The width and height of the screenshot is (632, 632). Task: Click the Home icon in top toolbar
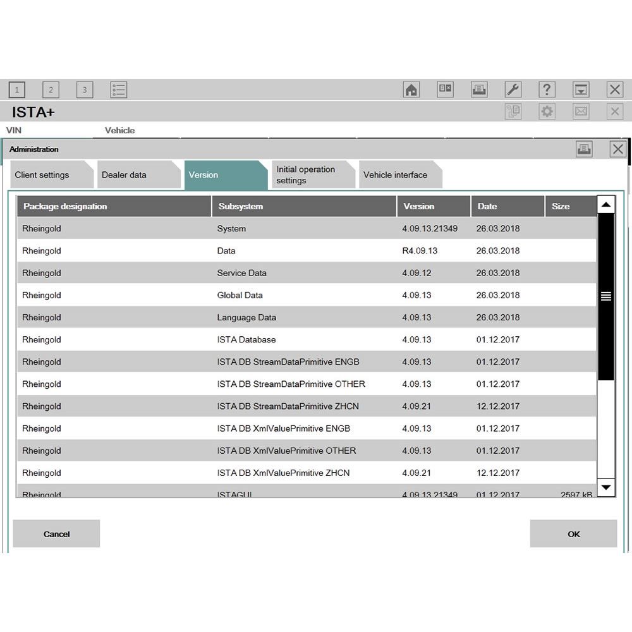411,90
